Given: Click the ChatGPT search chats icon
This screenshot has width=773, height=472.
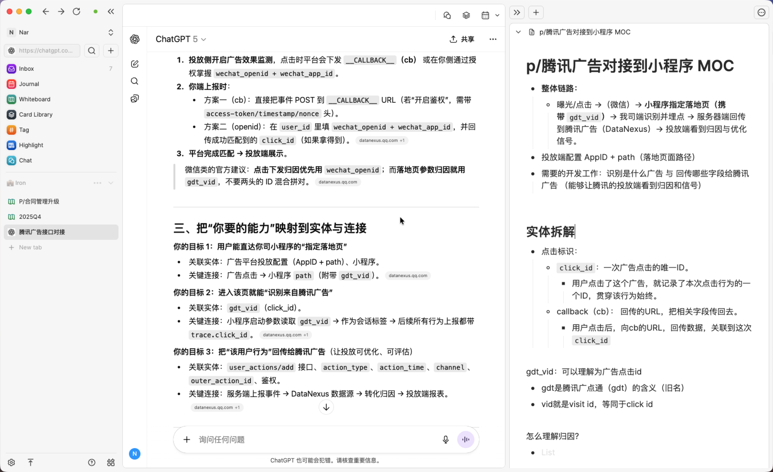Looking at the screenshot, I should coord(135,81).
